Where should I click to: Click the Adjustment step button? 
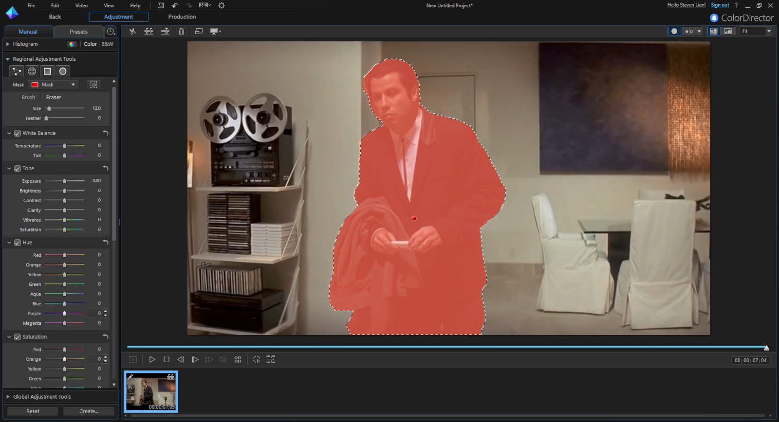tap(118, 17)
